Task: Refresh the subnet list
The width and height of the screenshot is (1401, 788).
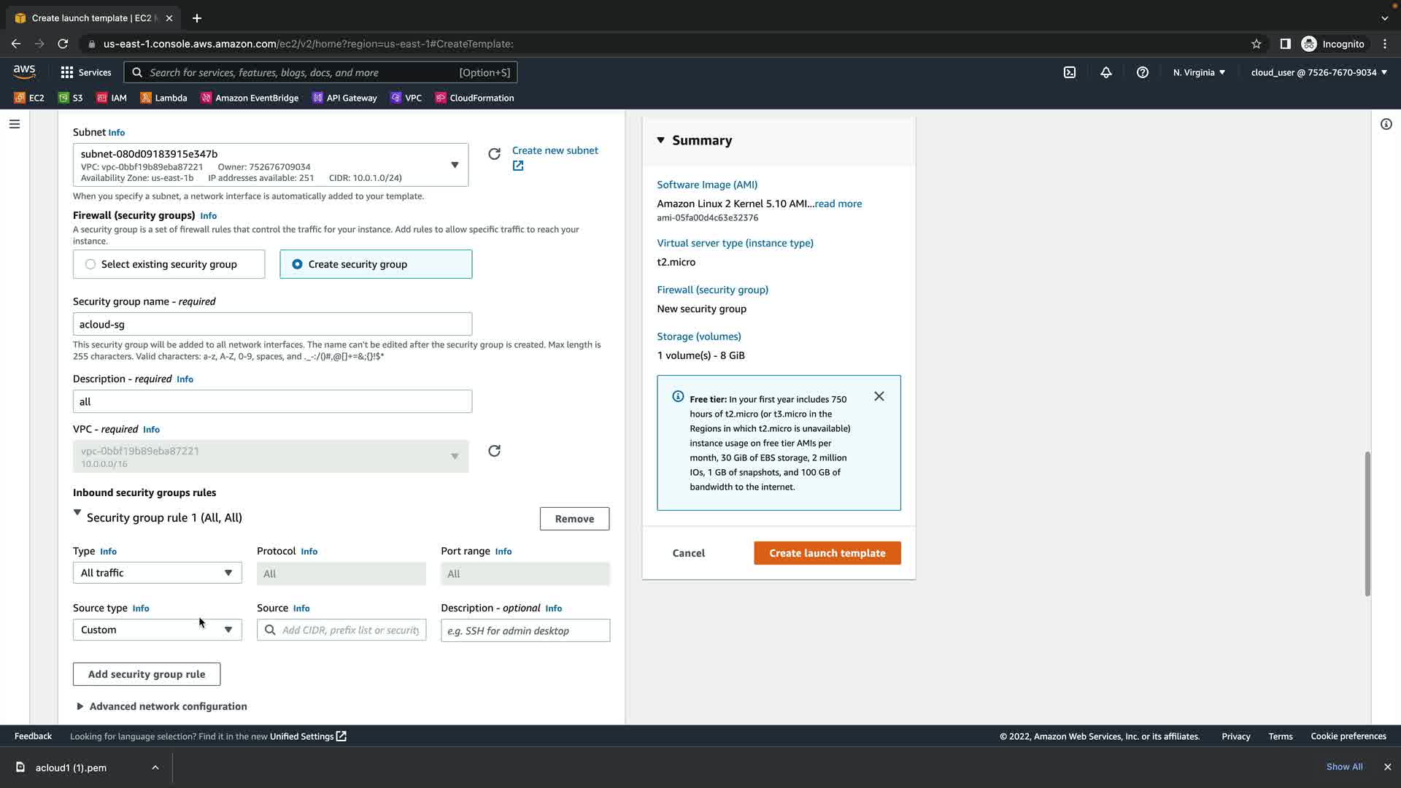Action: (x=494, y=154)
